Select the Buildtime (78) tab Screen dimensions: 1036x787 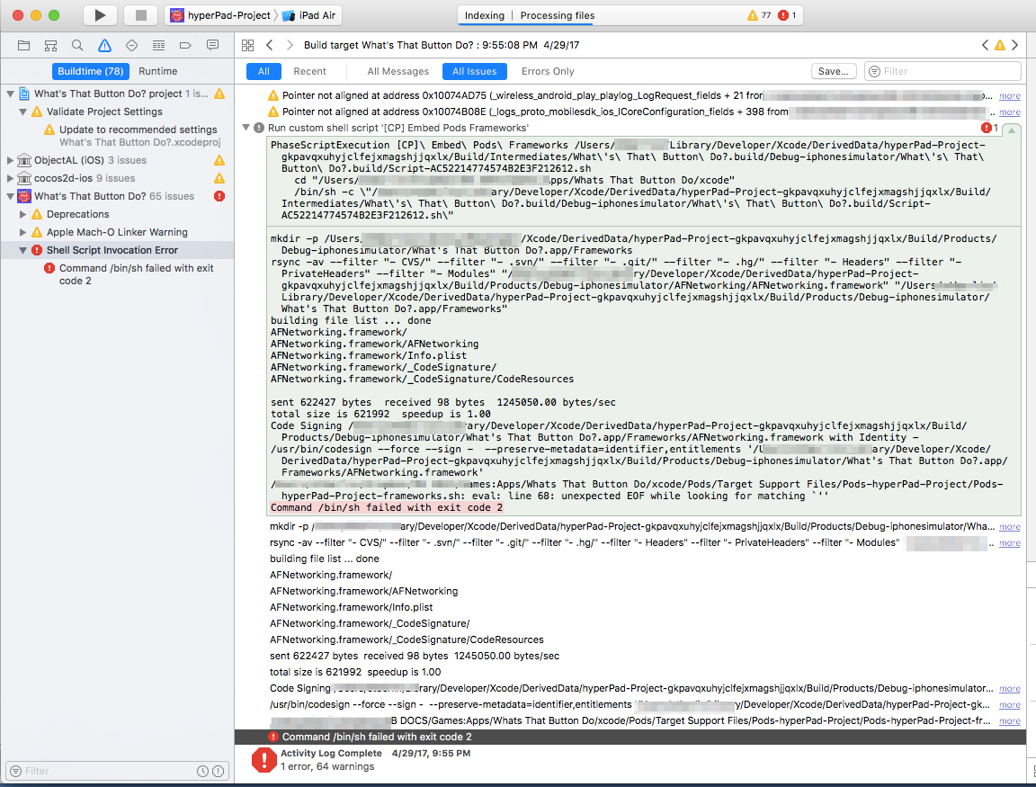click(x=90, y=71)
